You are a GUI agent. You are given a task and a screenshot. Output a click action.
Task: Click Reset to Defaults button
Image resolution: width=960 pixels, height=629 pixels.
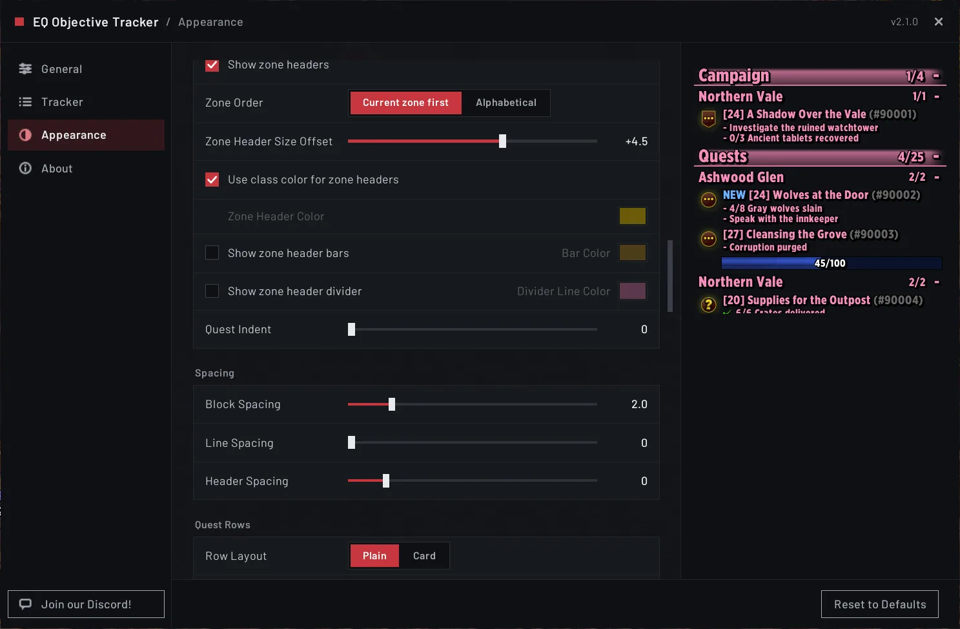879,604
